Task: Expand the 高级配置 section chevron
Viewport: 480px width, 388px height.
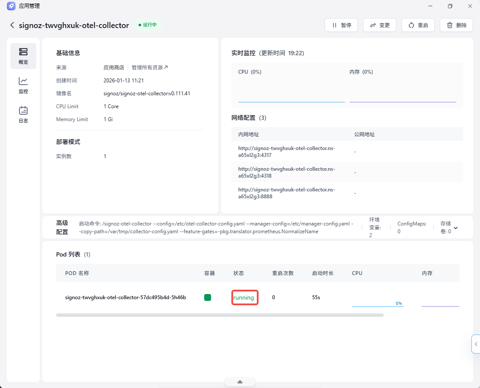Action: 456,228
